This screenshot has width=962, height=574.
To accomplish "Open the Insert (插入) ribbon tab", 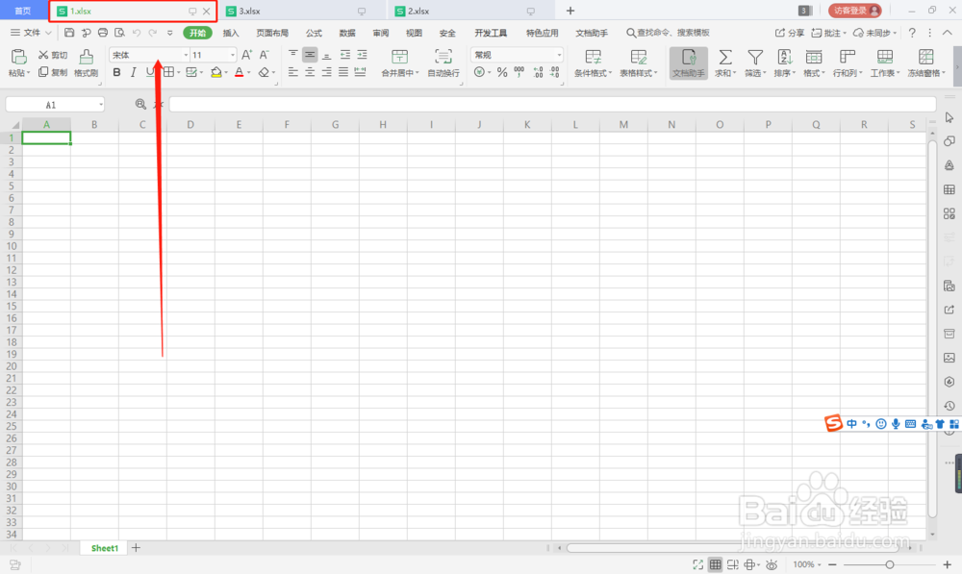I will tap(231, 33).
